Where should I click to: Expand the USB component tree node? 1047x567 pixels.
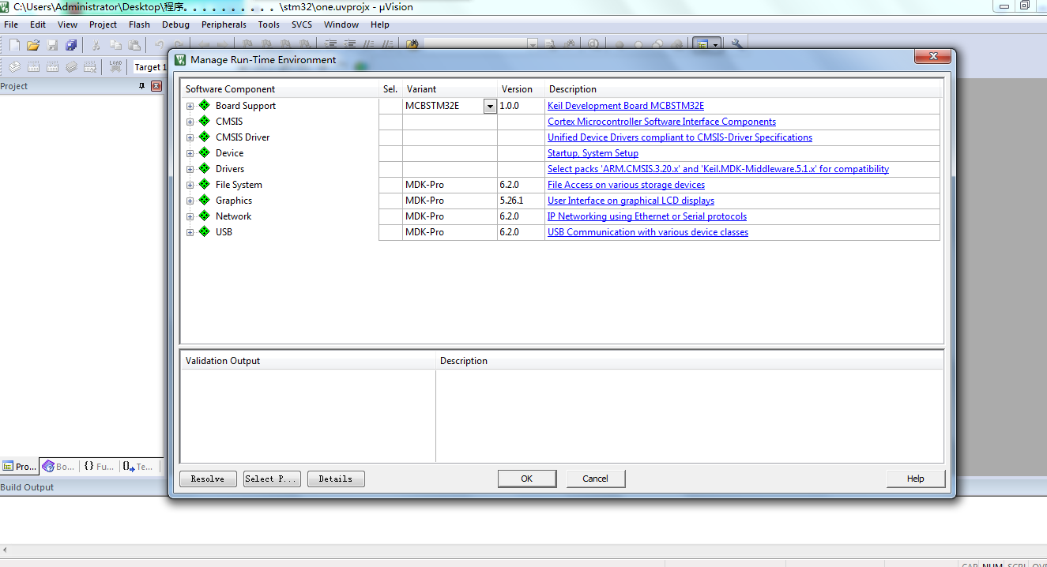point(190,232)
